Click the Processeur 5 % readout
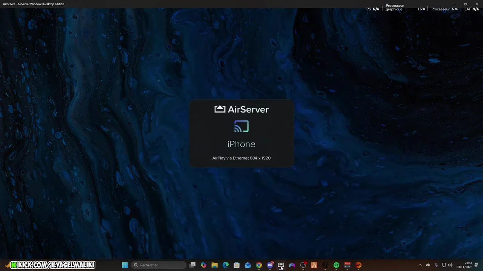483x271 pixels. tap(445, 9)
